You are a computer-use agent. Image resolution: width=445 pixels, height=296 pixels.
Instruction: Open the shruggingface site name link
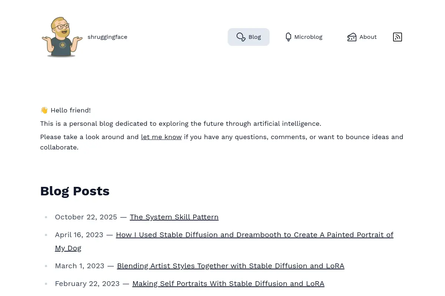pyautogui.click(x=107, y=37)
